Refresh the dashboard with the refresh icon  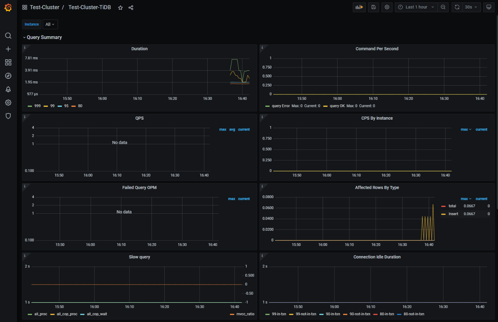pyautogui.click(x=457, y=7)
